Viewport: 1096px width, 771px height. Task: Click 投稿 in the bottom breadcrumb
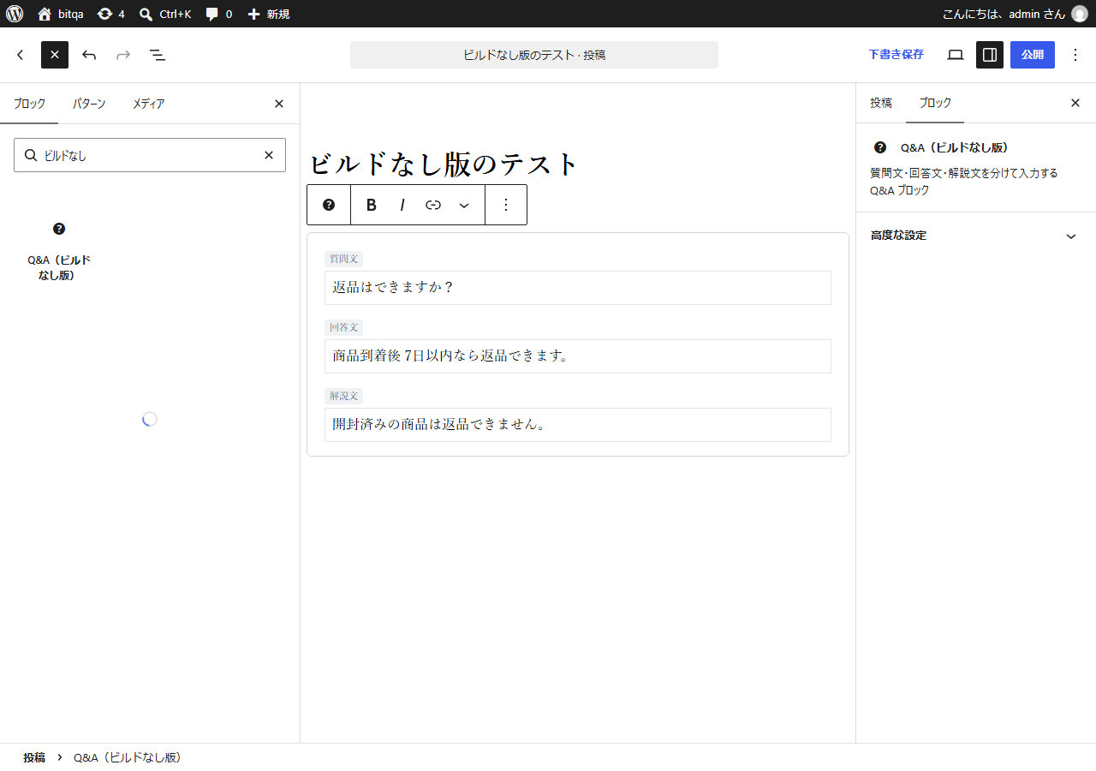coord(34,758)
